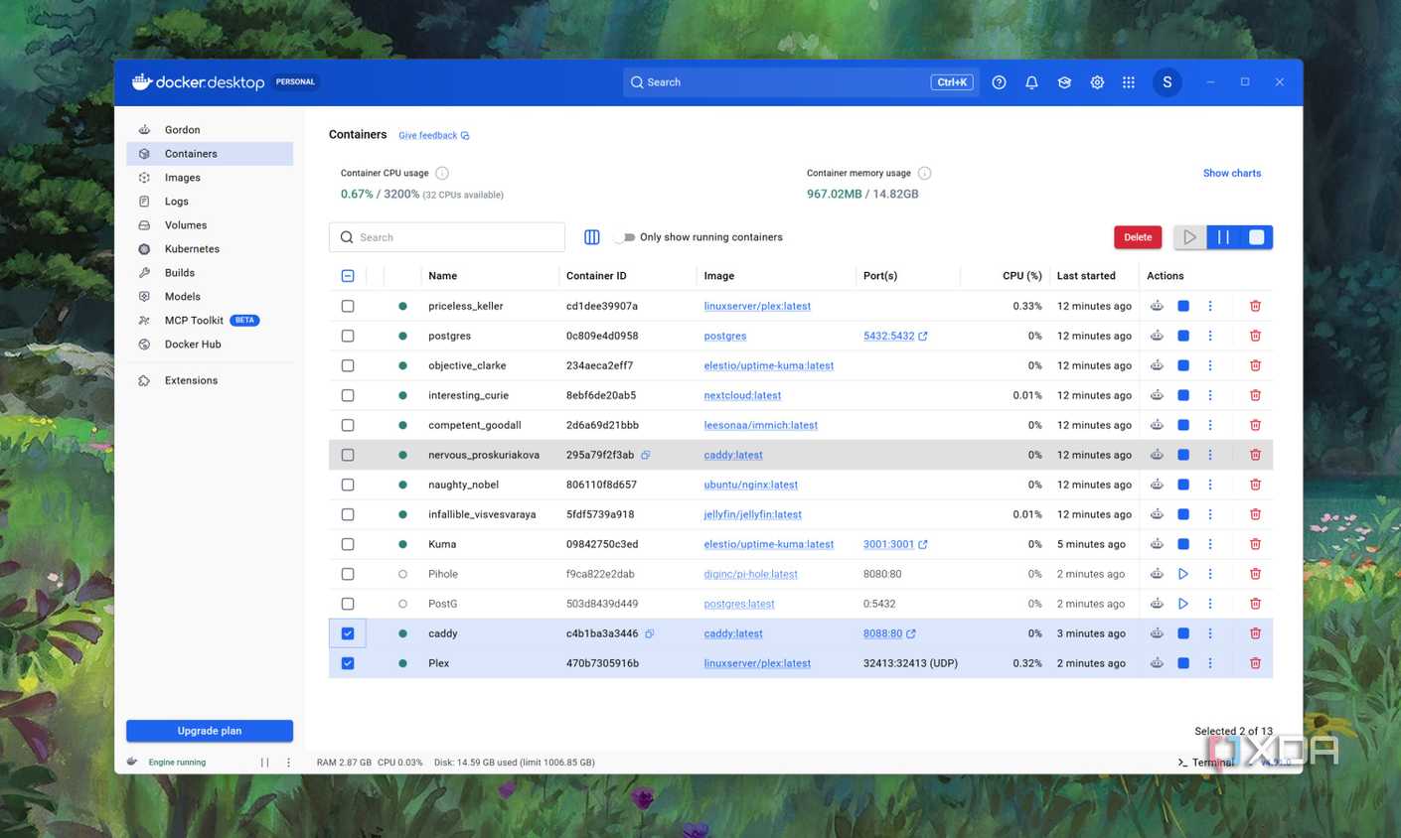
Task: Sort by Name column header
Action: (x=443, y=276)
